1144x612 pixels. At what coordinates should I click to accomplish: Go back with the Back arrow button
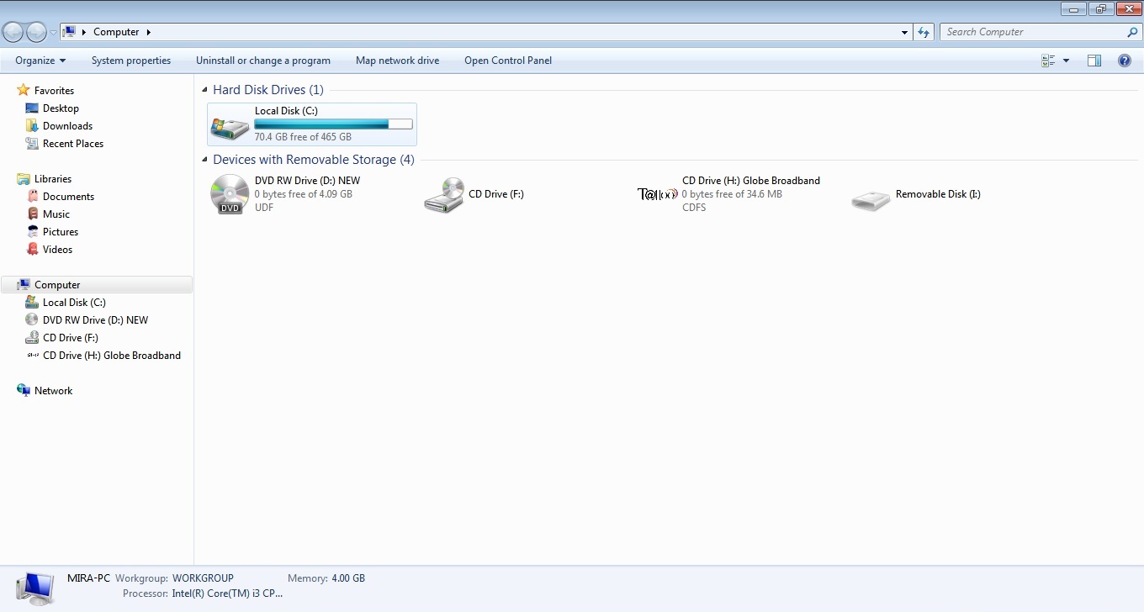tap(13, 32)
